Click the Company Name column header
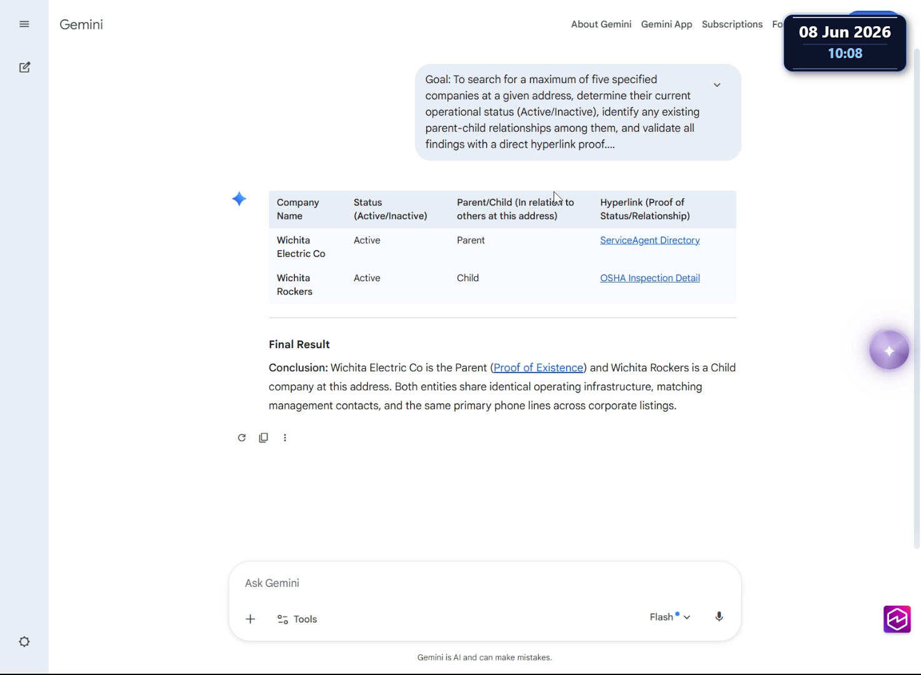 point(298,209)
